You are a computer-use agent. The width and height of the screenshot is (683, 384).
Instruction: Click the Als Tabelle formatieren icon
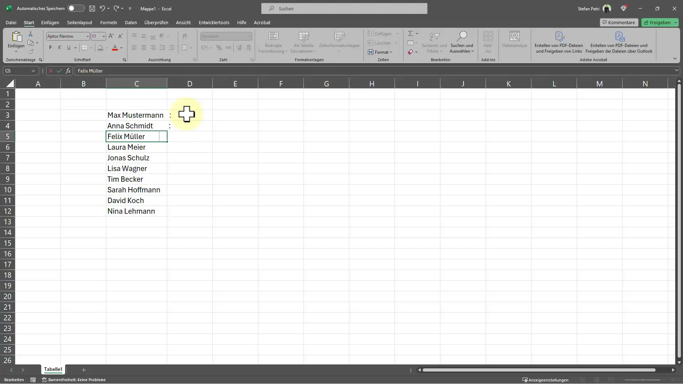coord(303,42)
